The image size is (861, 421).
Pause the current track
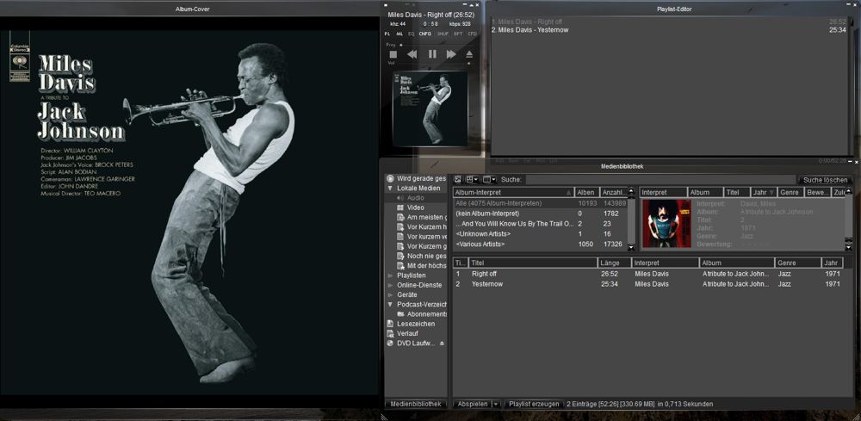(432, 54)
